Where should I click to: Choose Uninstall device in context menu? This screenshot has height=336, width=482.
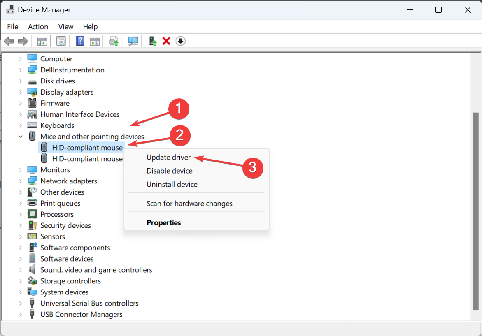(172, 184)
